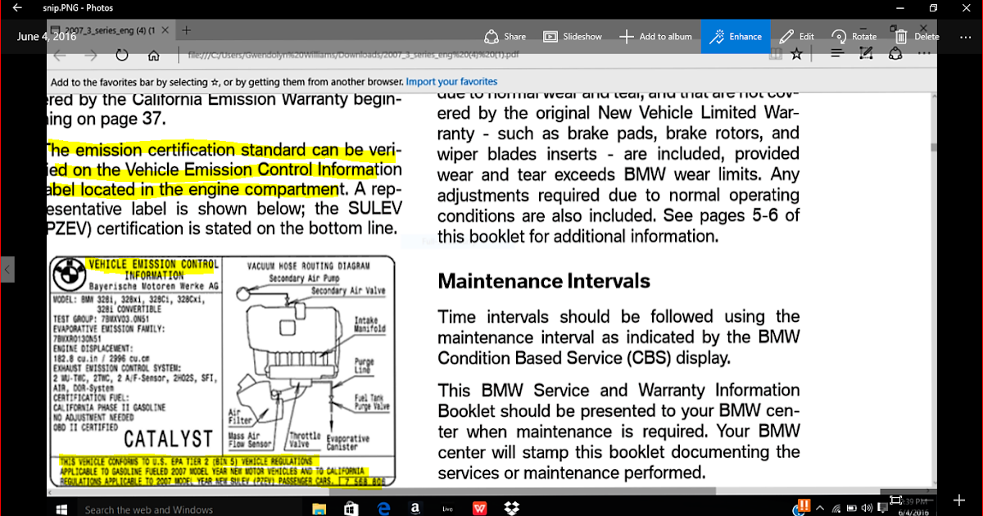The image size is (983, 516).
Task: Click the Enhance button
Action: pyautogui.click(x=736, y=36)
